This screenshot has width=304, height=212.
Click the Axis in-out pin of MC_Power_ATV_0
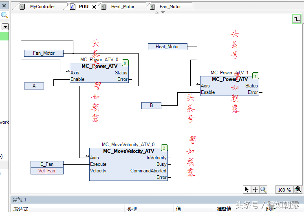(75, 73)
